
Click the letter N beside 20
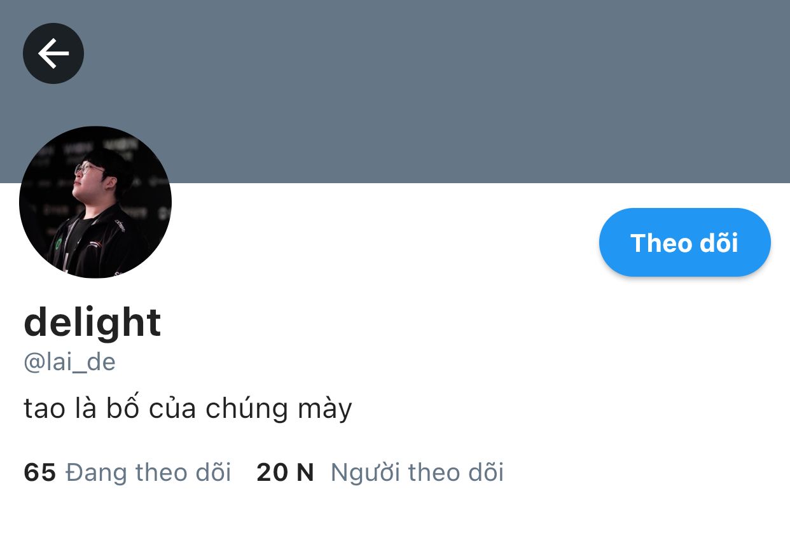pyautogui.click(x=305, y=473)
